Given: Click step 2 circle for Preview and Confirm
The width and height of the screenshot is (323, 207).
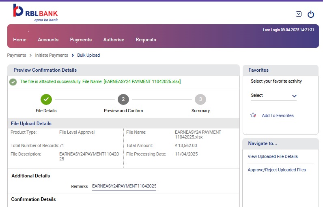Looking at the screenshot, I should 123,99.
